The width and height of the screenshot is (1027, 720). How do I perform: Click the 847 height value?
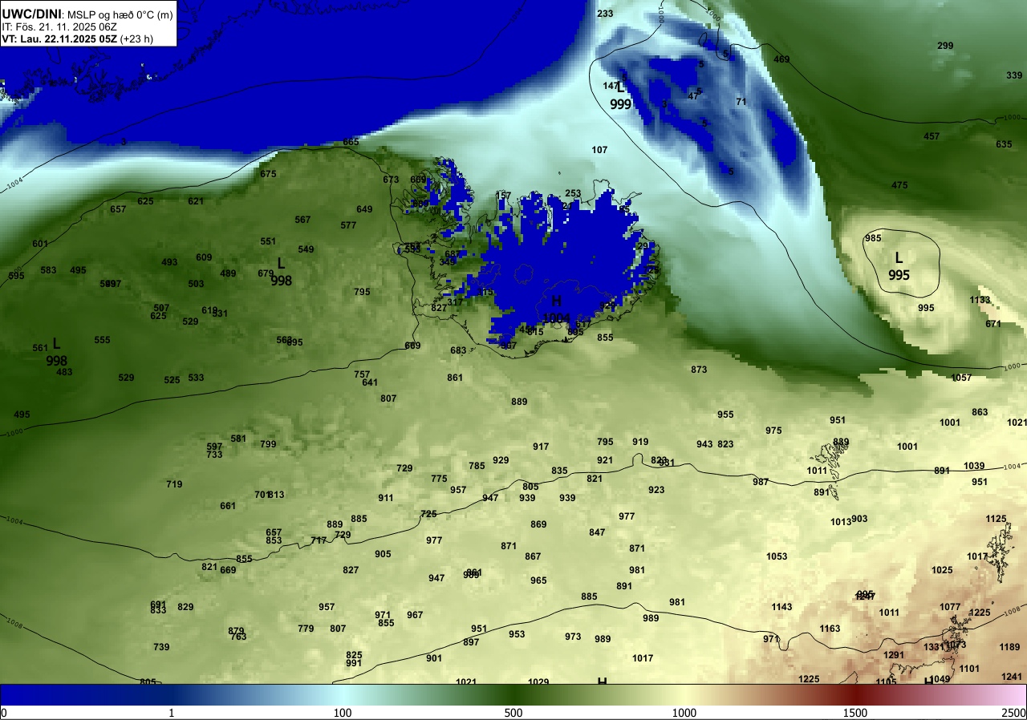coord(597,532)
